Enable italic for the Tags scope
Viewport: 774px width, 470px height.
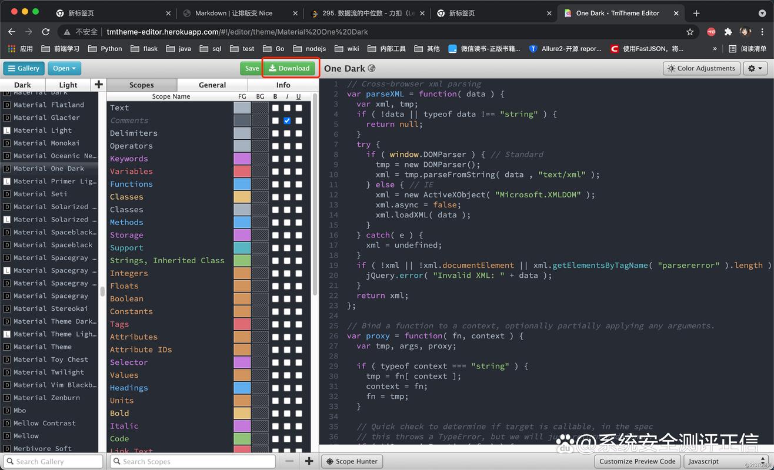(x=287, y=324)
